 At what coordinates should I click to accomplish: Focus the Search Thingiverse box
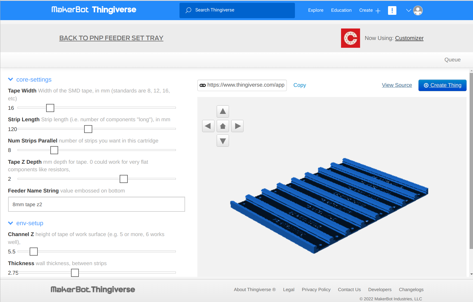237,10
